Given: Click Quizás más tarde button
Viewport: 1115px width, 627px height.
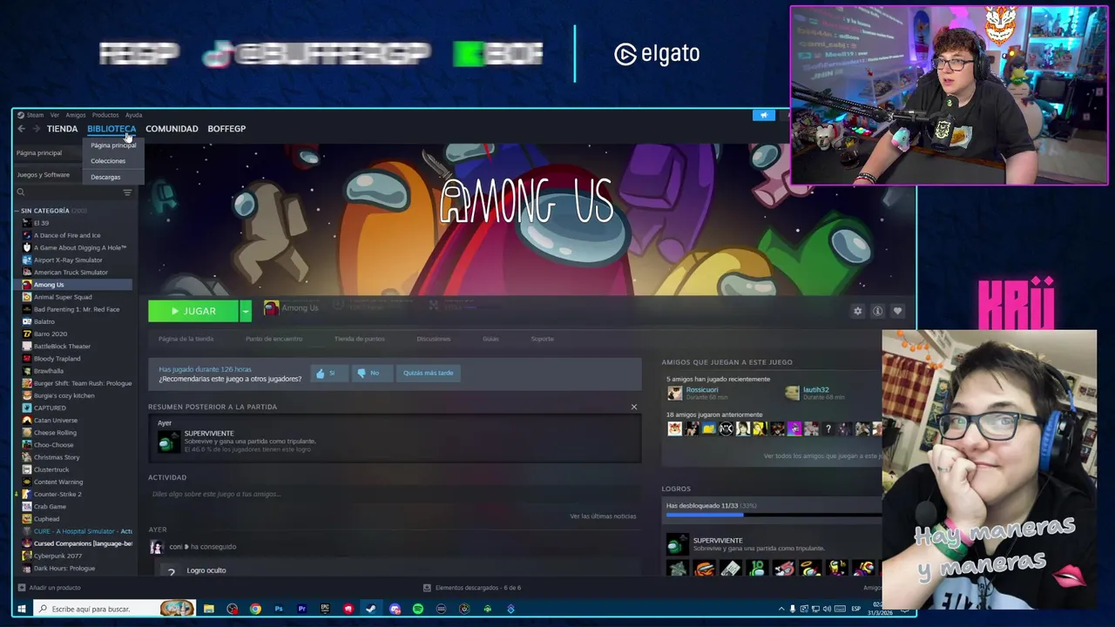Looking at the screenshot, I should coord(429,373).
